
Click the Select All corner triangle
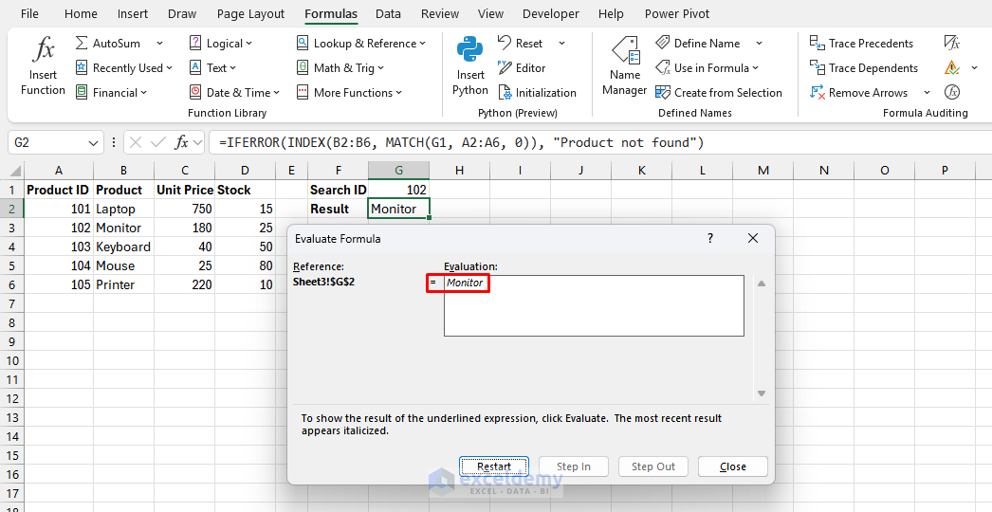pyautogui.click(x=15, y=171)
